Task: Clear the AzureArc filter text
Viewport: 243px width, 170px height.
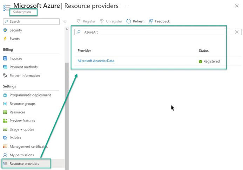Action: tap(237, 32)
